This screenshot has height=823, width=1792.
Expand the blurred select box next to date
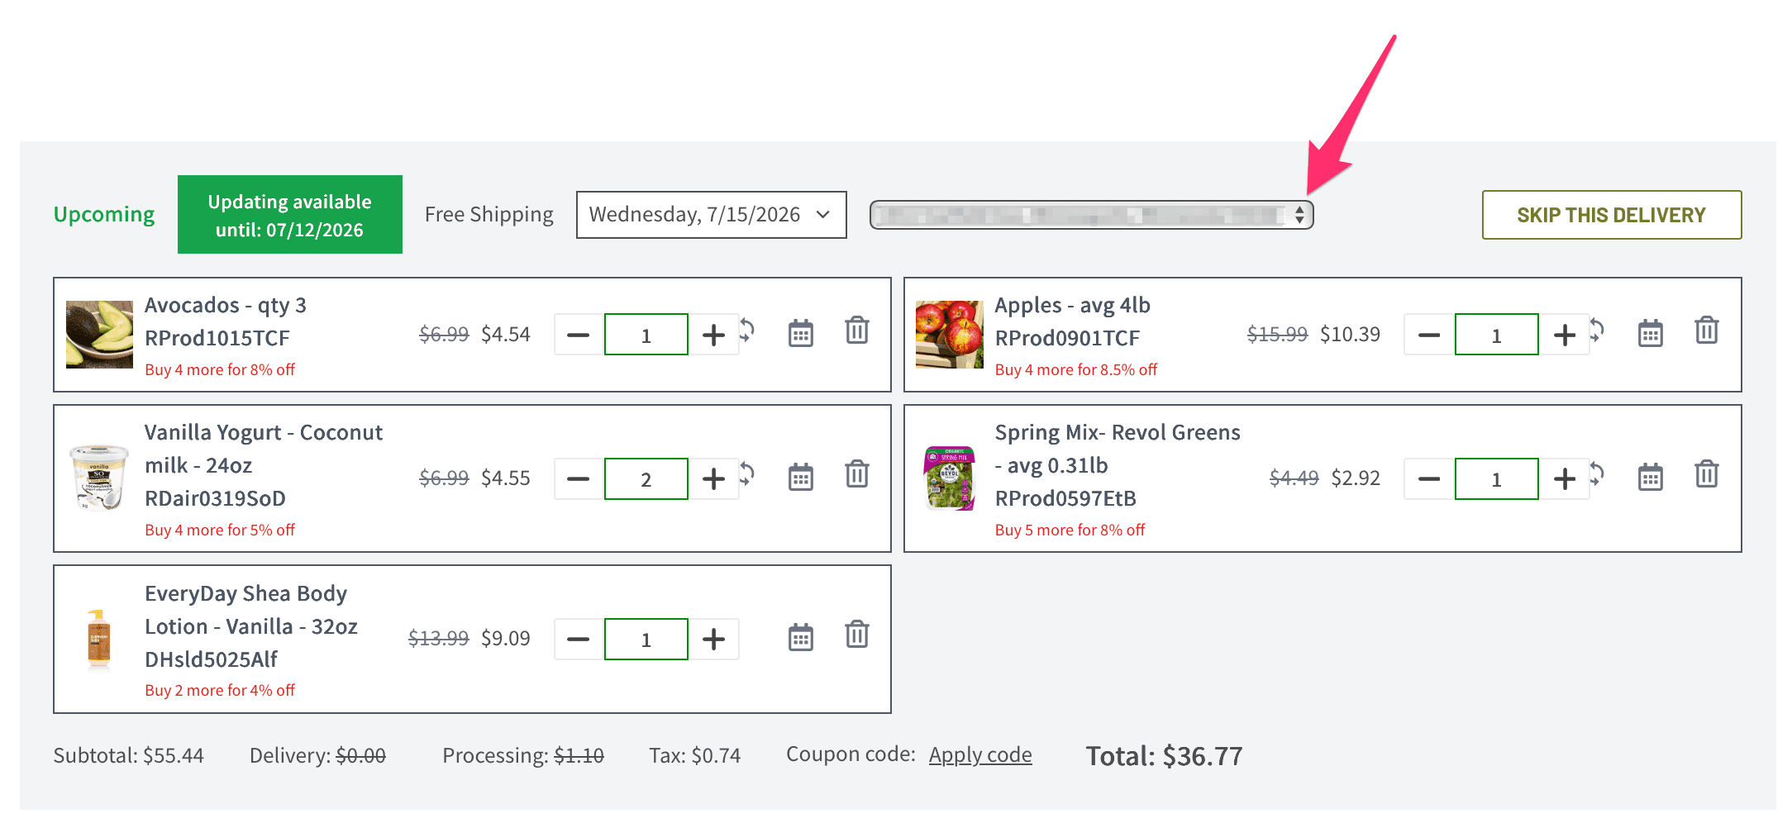coord(1091,215)
